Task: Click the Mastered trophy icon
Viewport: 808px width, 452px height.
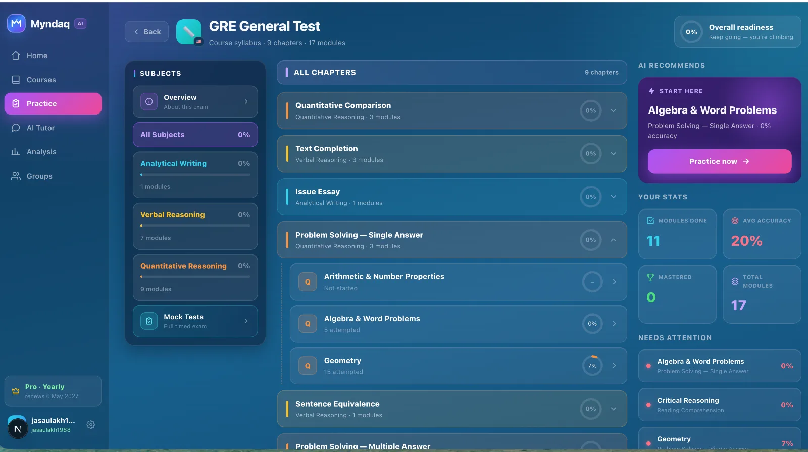Action: click(x=650, y=277)
